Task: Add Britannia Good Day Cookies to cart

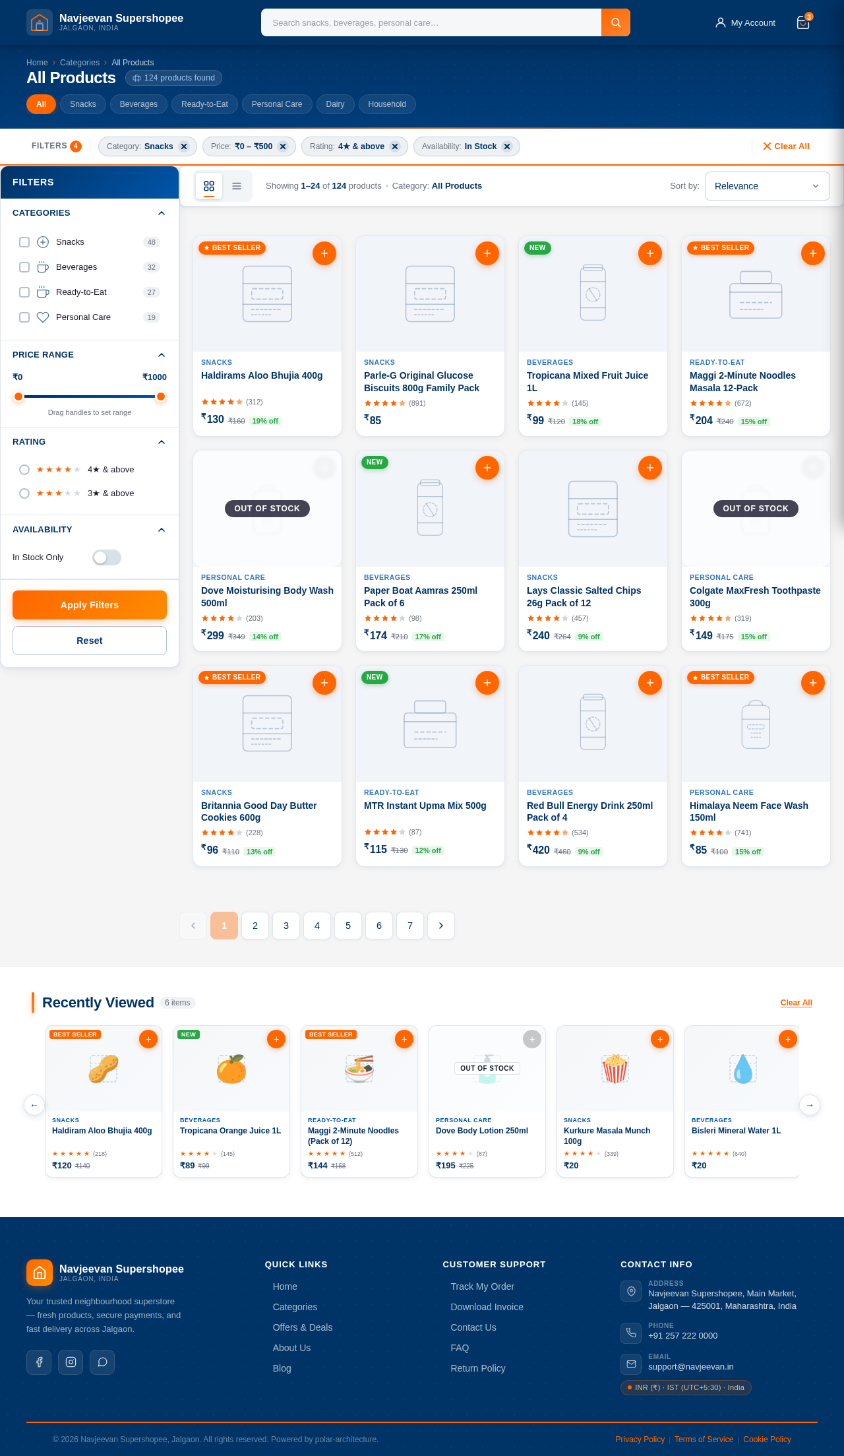Action: pyautogui.click(x=324, y=683)
